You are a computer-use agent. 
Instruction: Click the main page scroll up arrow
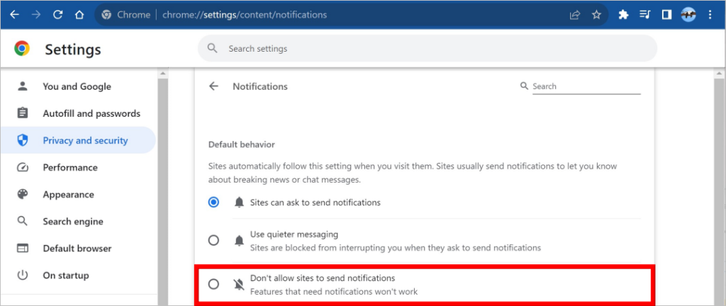point(719,73)
